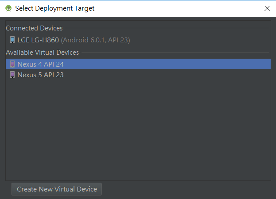Select the LGE LG-H860 connected device

click(x=138, y=40)
